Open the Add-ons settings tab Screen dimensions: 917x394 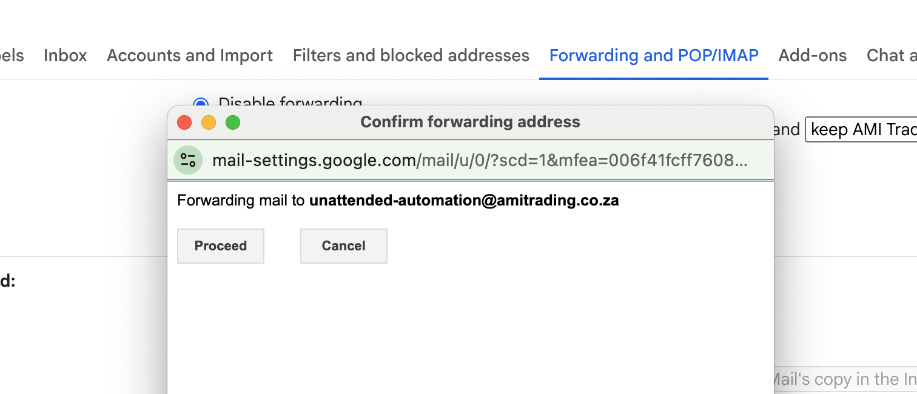pyautogui.click(x=813, y=56)
